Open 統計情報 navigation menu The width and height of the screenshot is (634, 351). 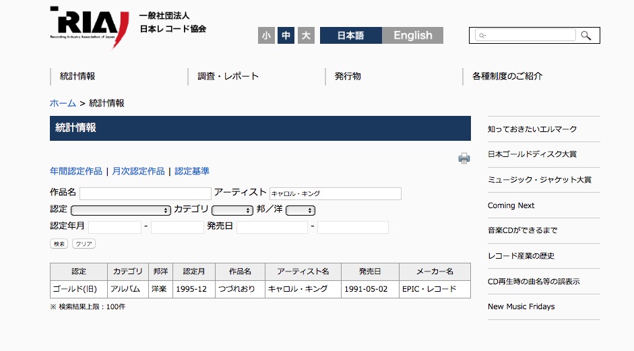coord(77,76)
